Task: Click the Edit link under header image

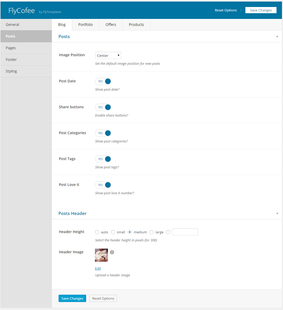Action: coord(98,268)
